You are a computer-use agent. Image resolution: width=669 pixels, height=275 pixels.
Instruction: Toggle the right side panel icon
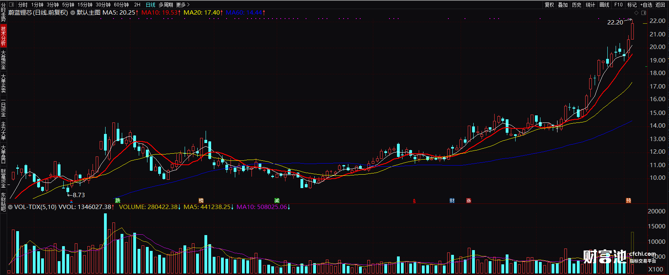tap(644, 13)
